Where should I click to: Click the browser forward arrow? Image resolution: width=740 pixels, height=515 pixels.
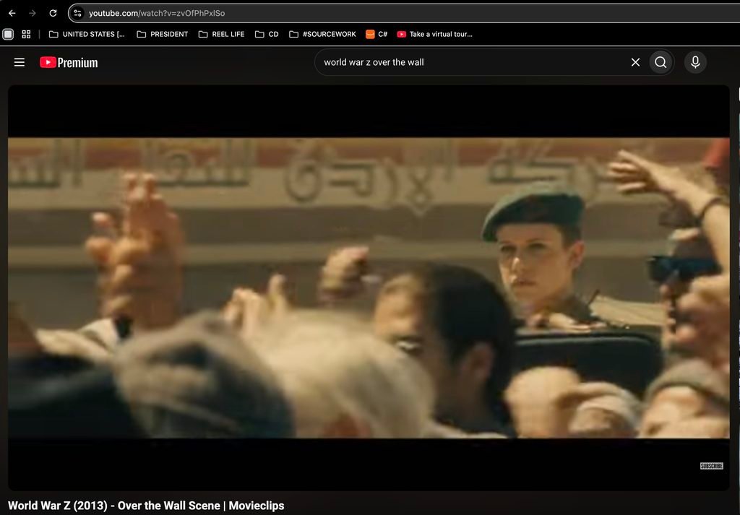(33, 13)
